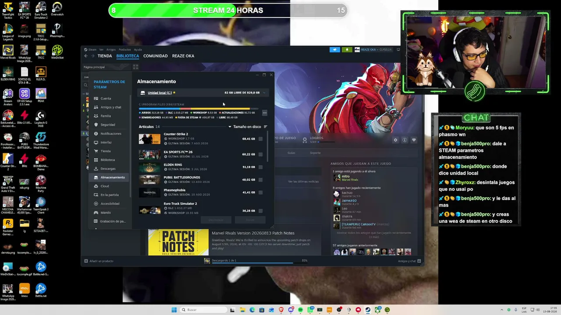Open the Windows Start menu
This screenshot has height=315, width=561.
pyautogui.click(x=174, y=310)
